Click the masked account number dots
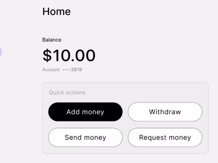The image size is (218, 163). point(66,70)
